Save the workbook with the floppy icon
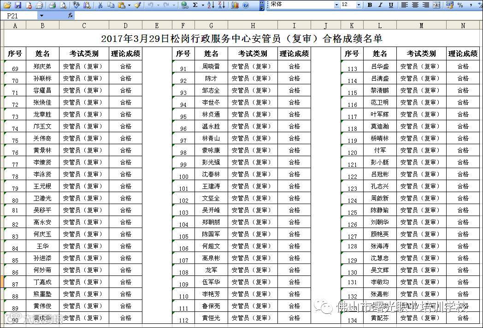Viewport: 483px width, 328px height. pyautogui.click(x=18, y=5)
